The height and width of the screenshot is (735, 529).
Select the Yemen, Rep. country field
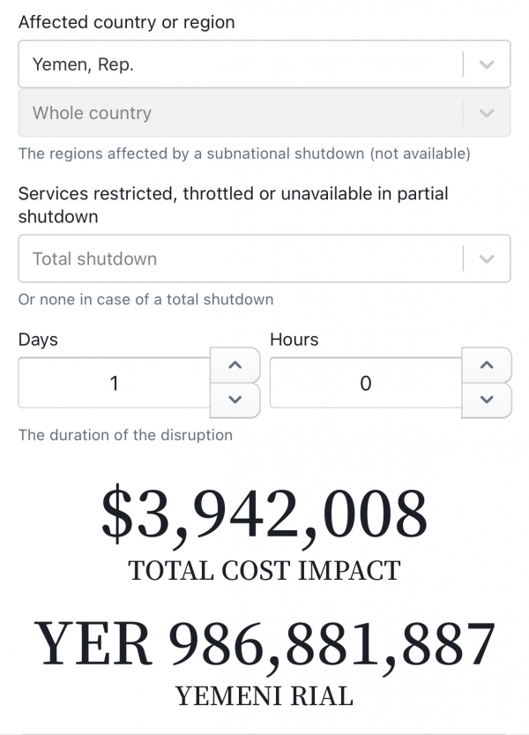[238, 64]
